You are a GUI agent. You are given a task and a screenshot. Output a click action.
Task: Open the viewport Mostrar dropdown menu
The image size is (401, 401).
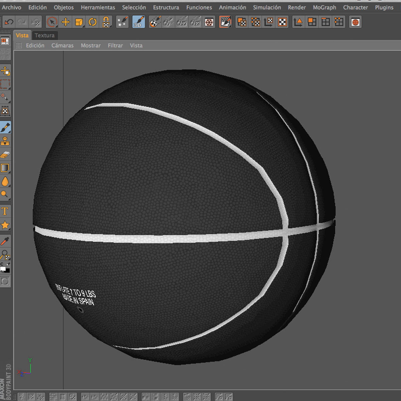[91, 45]
